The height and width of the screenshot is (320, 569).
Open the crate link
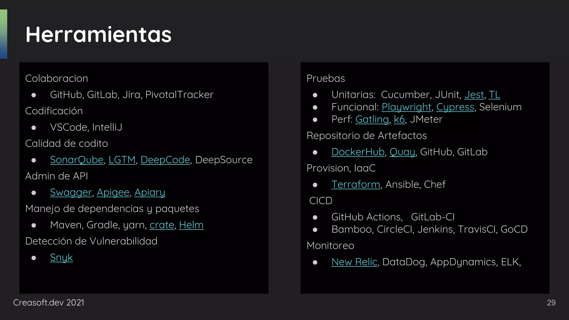(162, 225)
